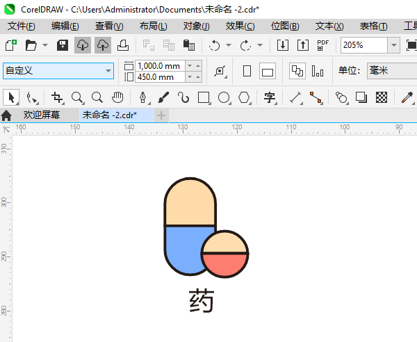The width and height of the screenshot is (417, 342).
Task: Select the Blend effects tool
Action: pos(341,97)
